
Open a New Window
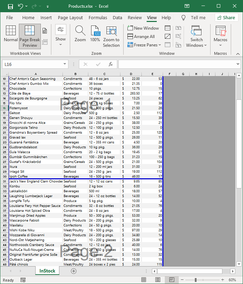pyautogui.click(x=143, y=28)
